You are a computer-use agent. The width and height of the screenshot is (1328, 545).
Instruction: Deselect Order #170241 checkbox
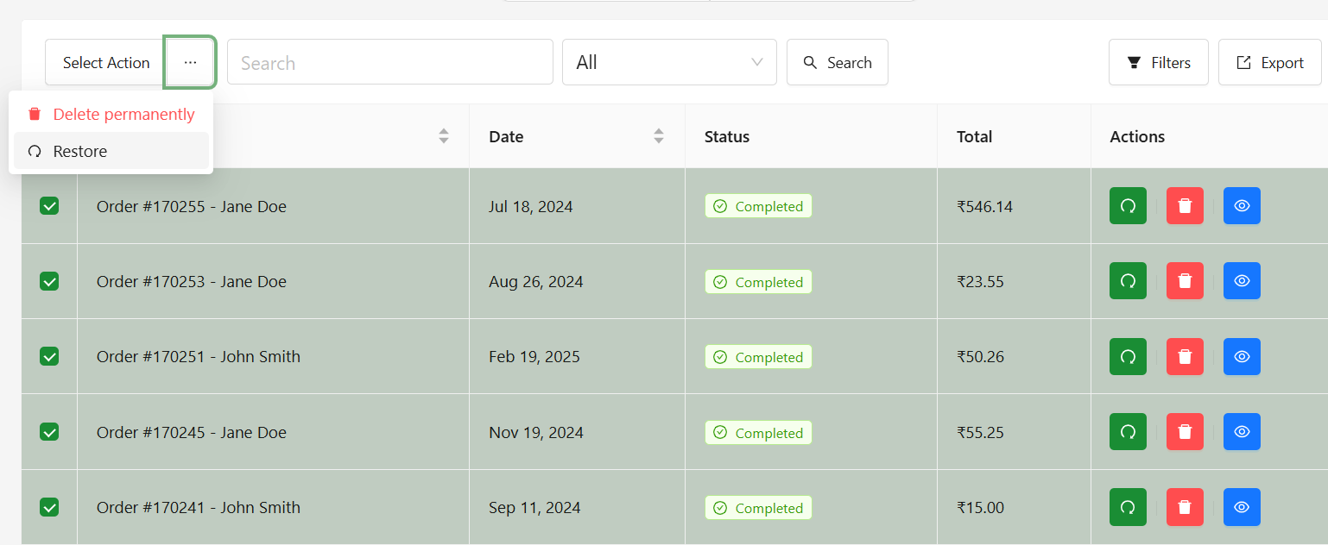49,507
